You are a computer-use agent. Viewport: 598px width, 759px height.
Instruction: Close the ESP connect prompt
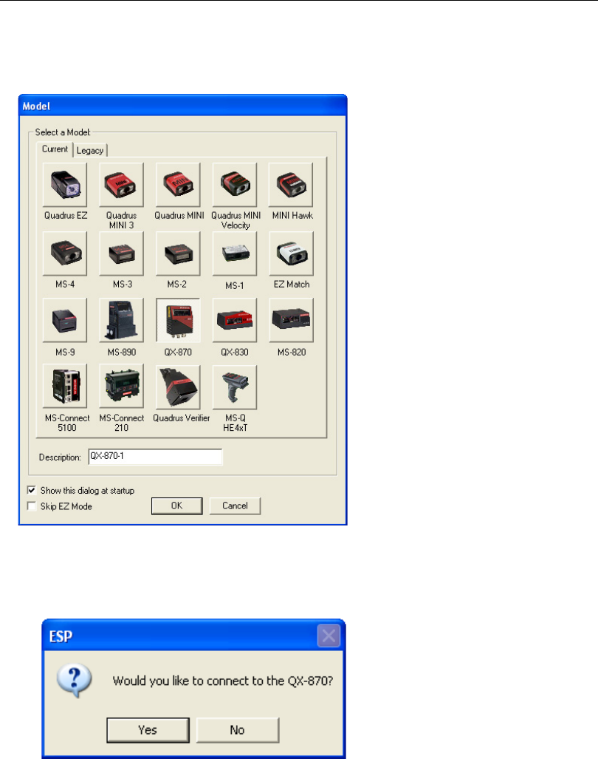(x=329, y=636)
